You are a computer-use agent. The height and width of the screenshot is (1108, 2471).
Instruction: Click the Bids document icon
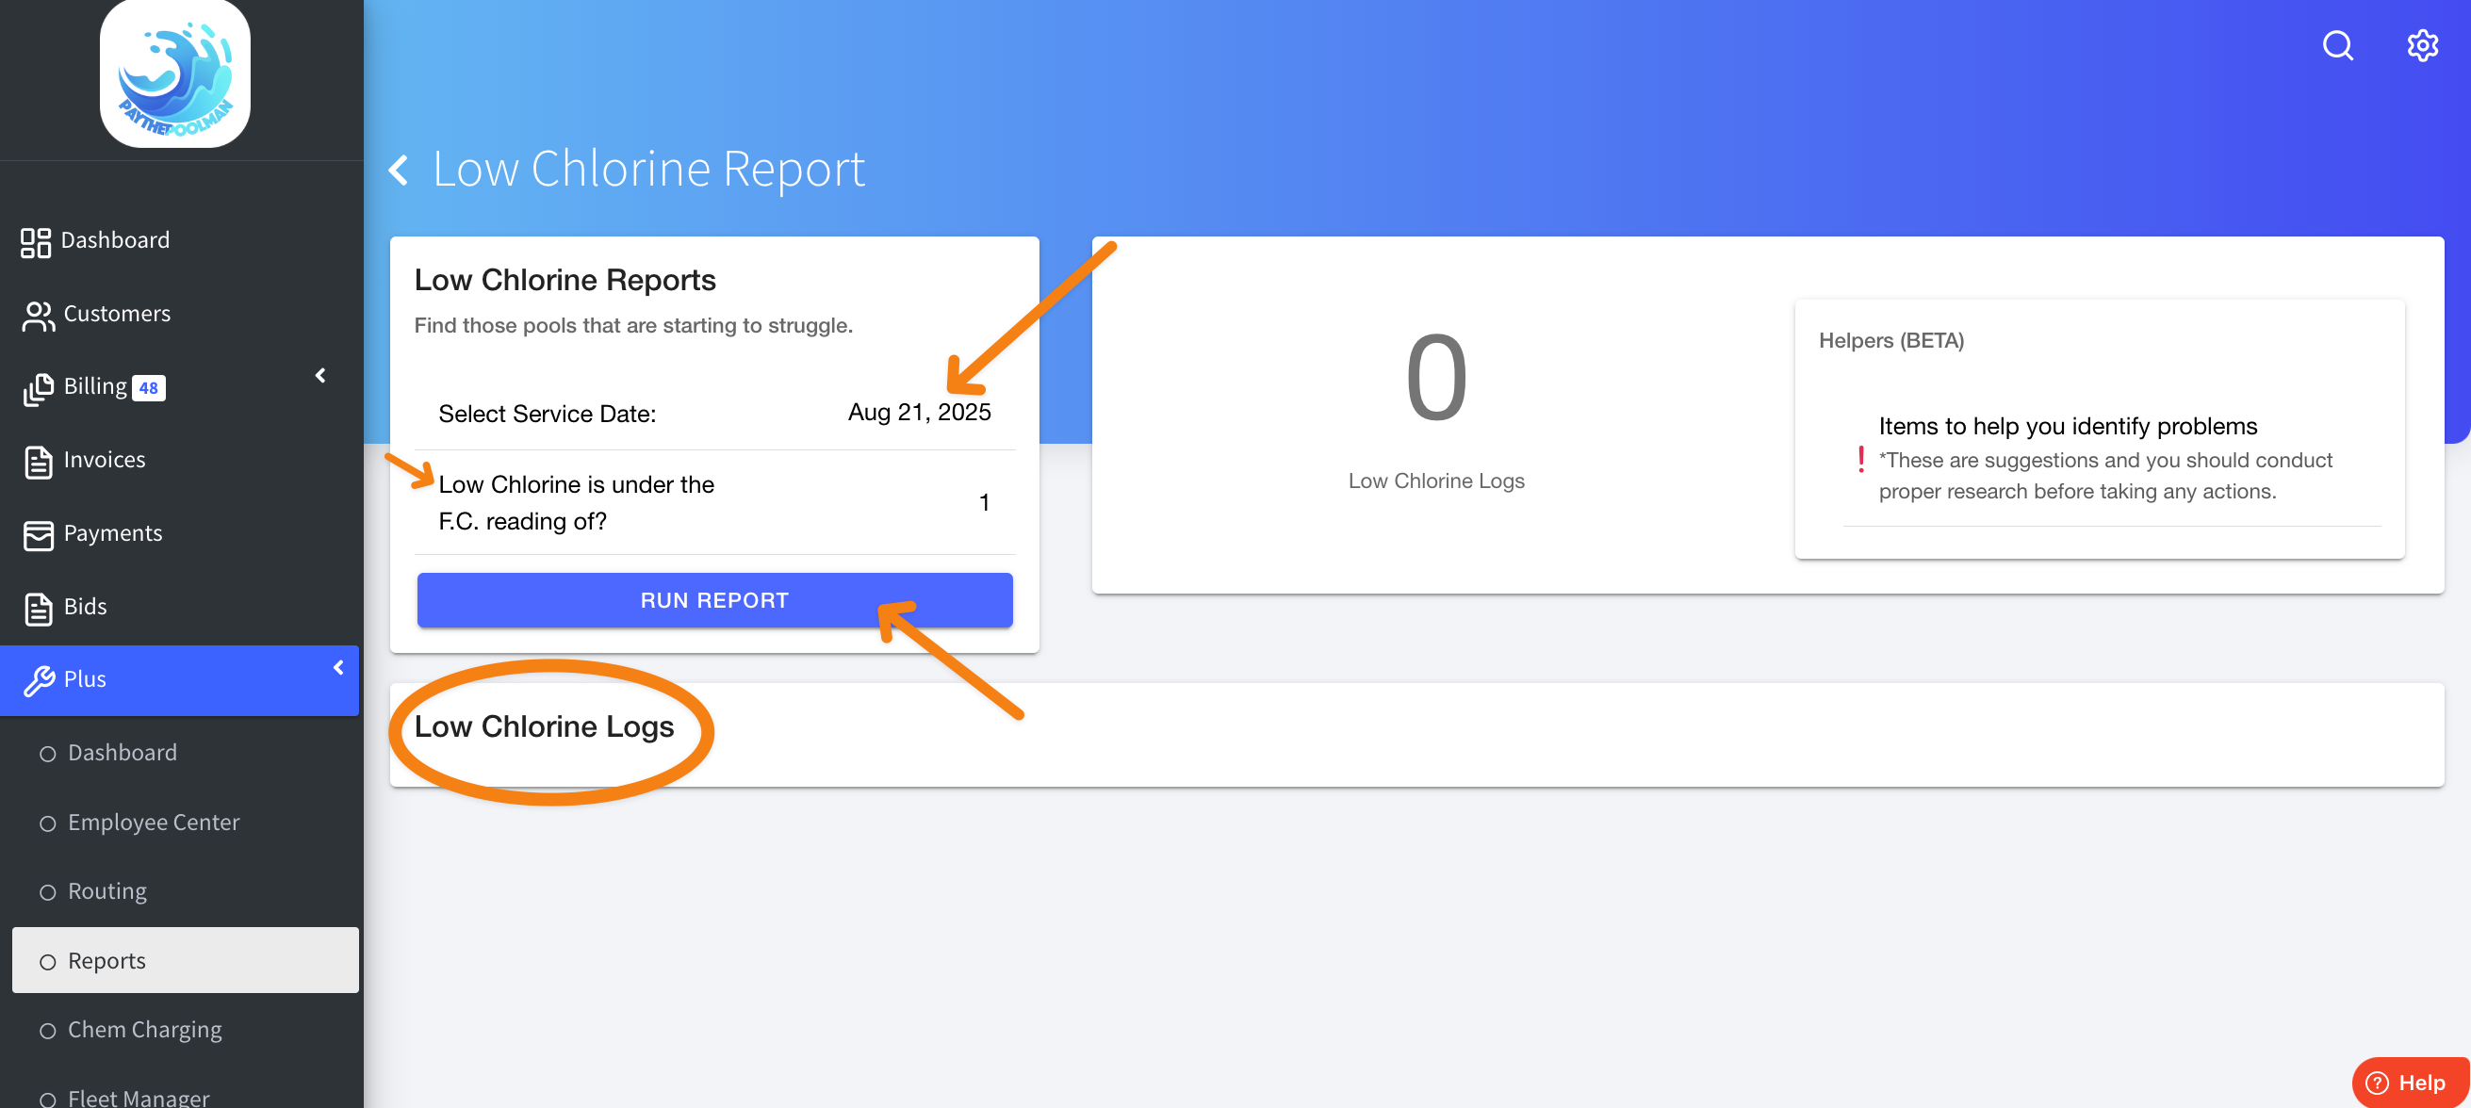pos(38,609)
